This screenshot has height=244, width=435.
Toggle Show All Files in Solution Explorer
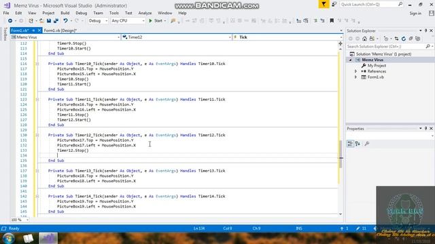pyautogui.click(x=418, y=39)
